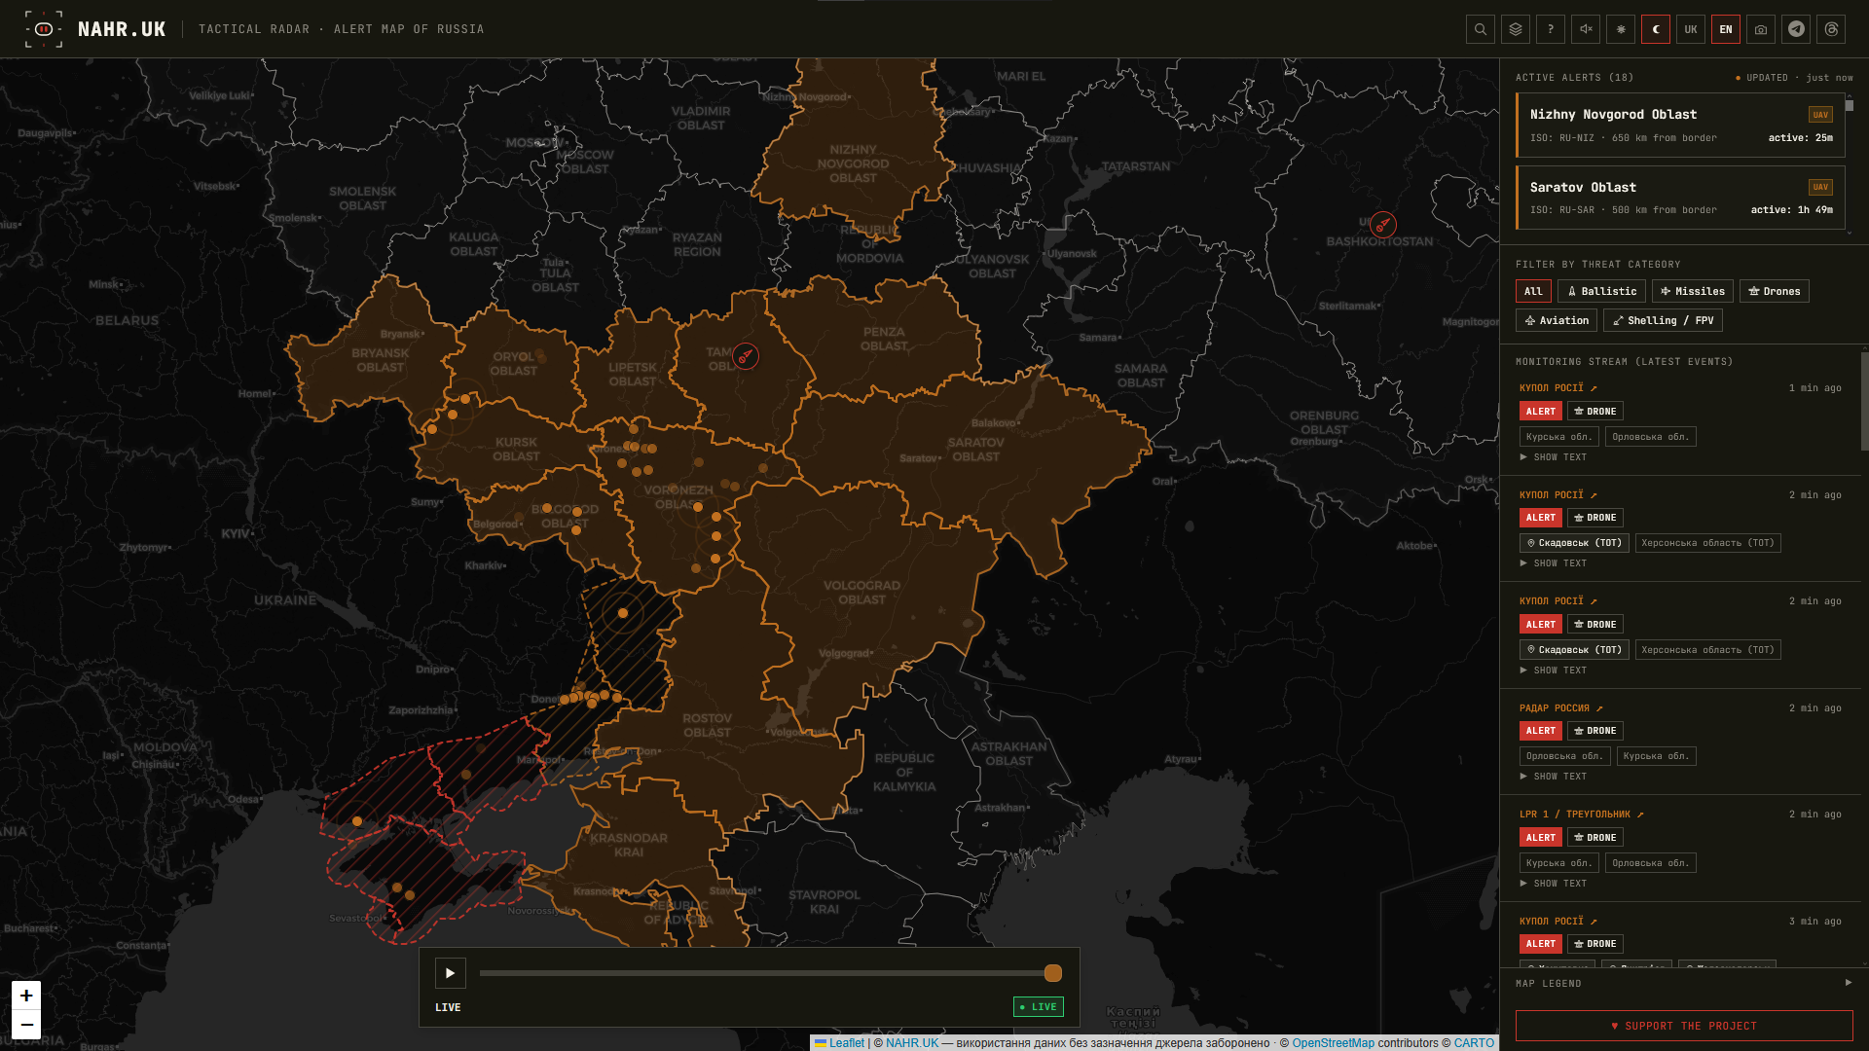Filter threats by Shelling / FPV
1869x1051 pixels.
pyautogui.click(x=1663, y=320)
